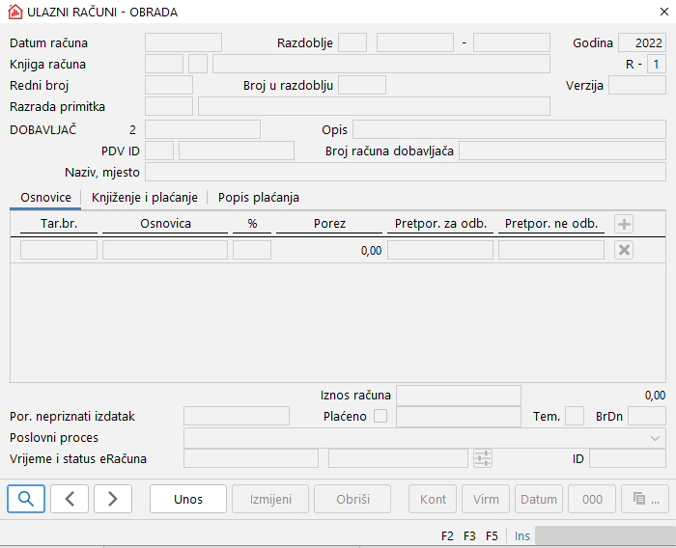Go to next record arrow
Viewport: 676px width, 548px height.
tap(113, 499)
